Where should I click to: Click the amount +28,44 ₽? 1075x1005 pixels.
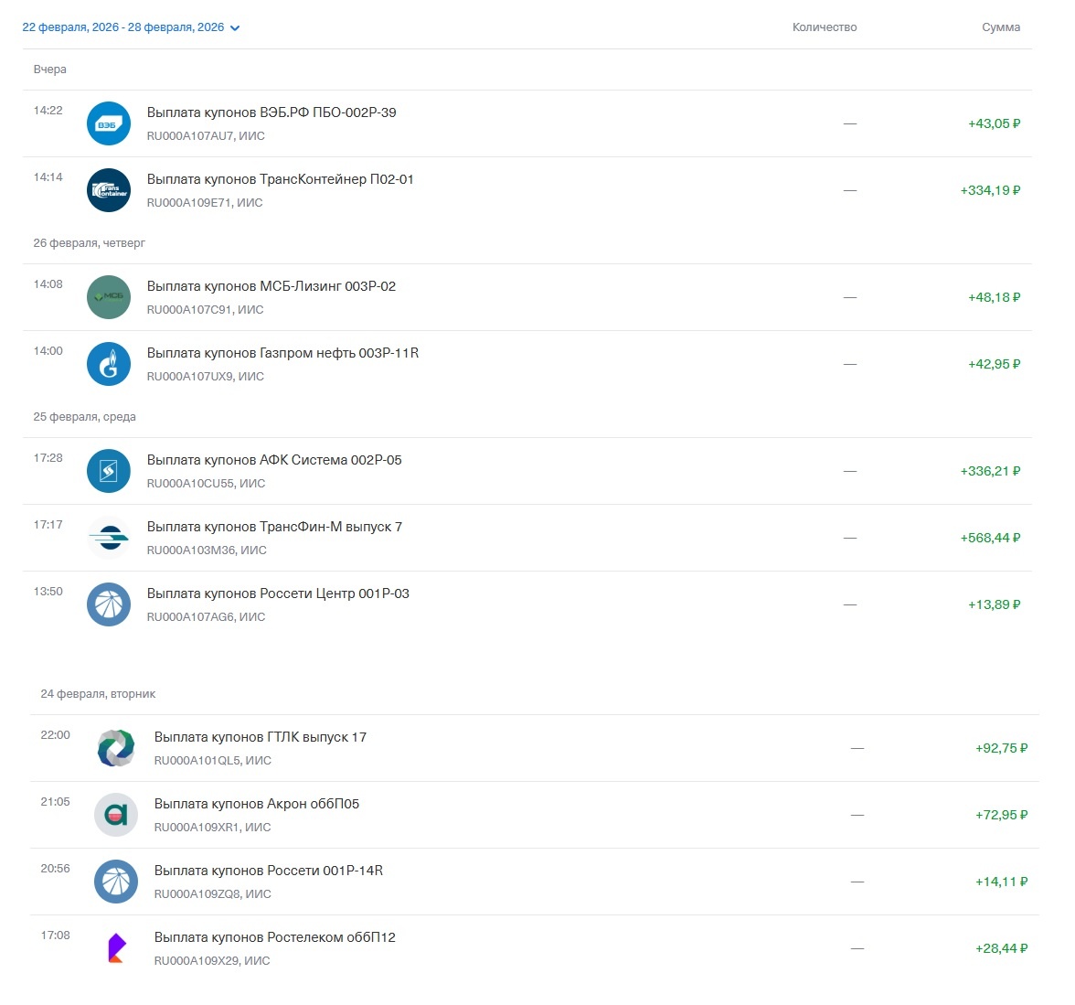(x=1002, y=948)
